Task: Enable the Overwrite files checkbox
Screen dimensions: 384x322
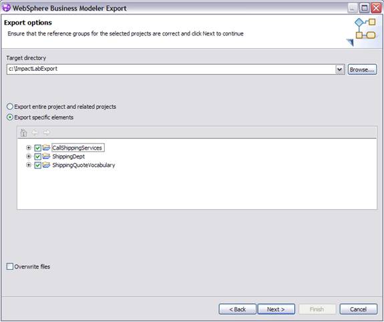Action: coord(10,267)
